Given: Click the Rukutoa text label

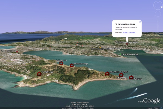Looking at the screenshot, I should click(138, 79).
